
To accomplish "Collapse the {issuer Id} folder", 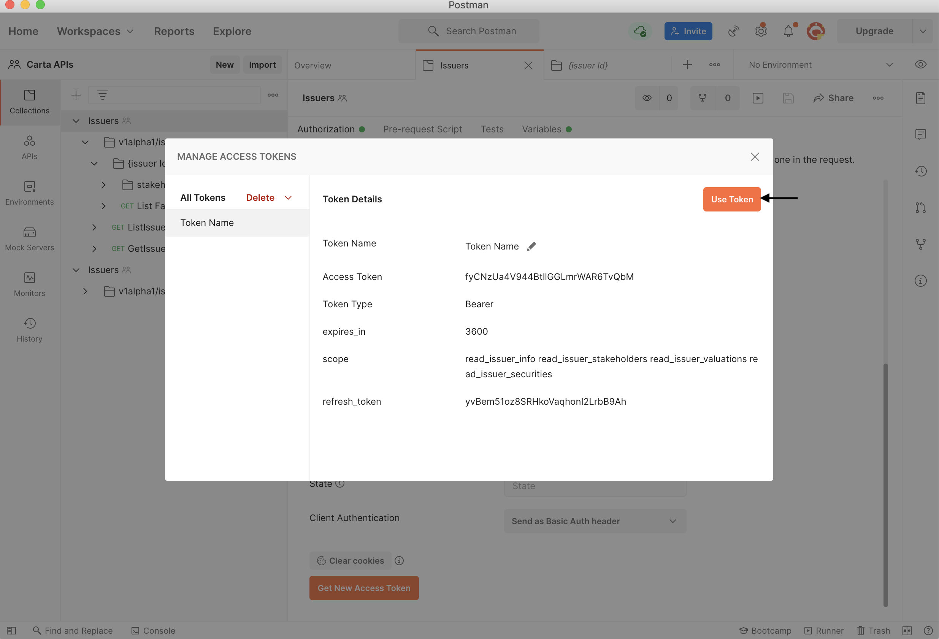I will click(94, 164).
